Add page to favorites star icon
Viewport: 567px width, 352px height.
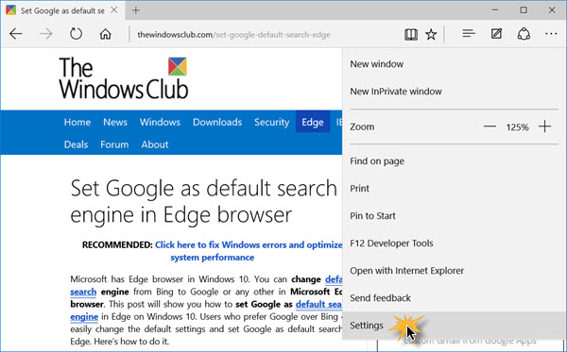coord(431,35)
